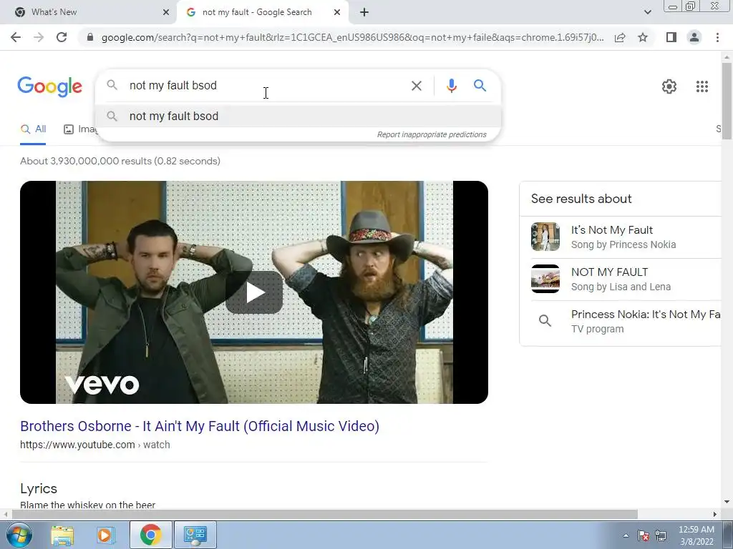Click Princess Nokia song thumbnail

click(x=545, y=237)
